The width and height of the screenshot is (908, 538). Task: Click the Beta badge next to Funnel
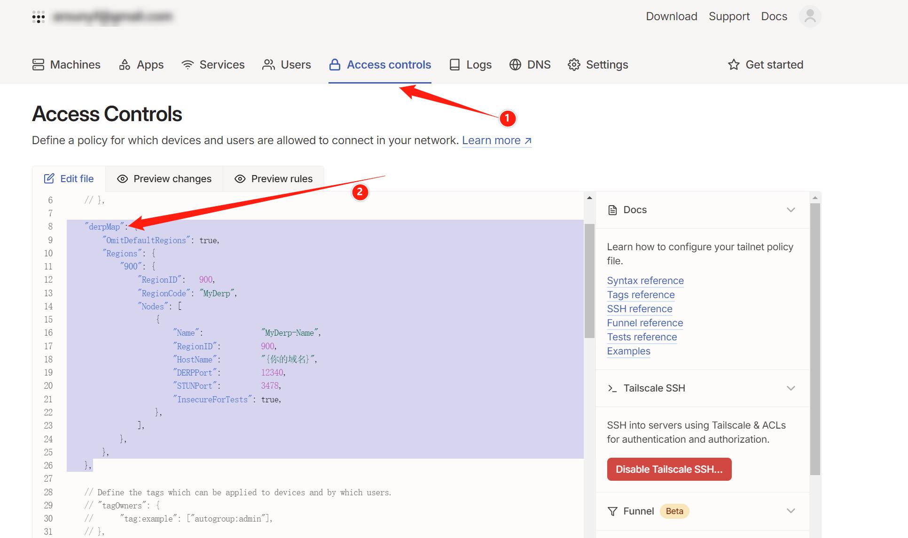674,511
